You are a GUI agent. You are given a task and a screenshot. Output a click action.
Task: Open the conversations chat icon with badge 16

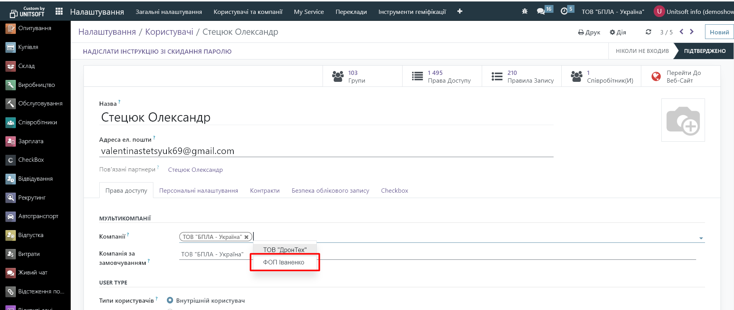point(541,12)
